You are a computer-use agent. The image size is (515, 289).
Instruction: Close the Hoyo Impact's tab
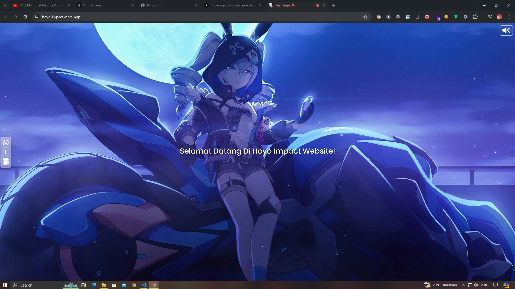click(x=324, y=5)
